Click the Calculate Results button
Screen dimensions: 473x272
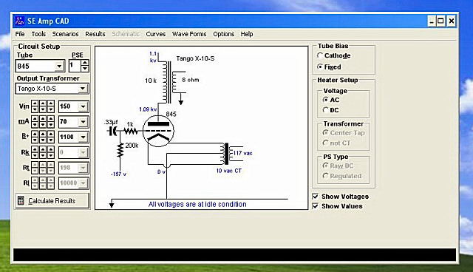click(52, 201)
